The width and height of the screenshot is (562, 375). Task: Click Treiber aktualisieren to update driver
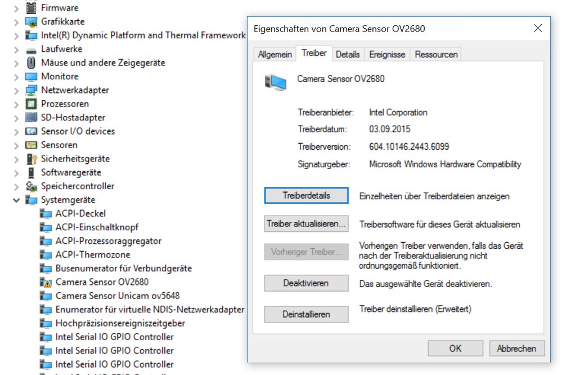pos(306,224)
